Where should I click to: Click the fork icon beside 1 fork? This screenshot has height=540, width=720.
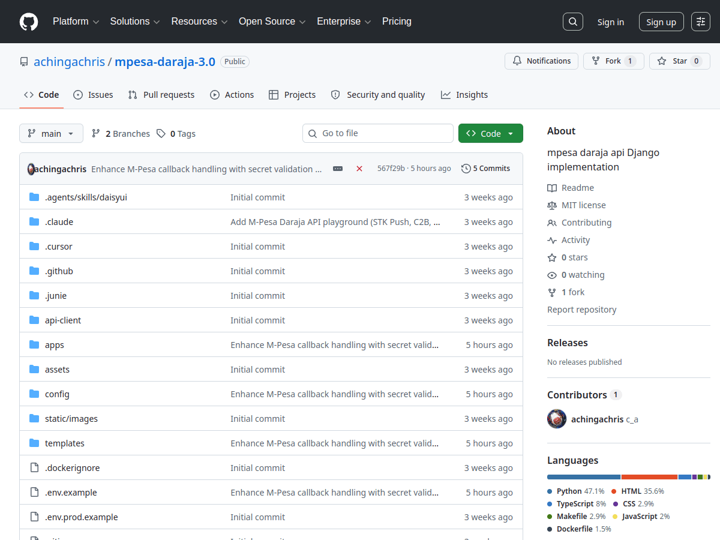(552, 292)
